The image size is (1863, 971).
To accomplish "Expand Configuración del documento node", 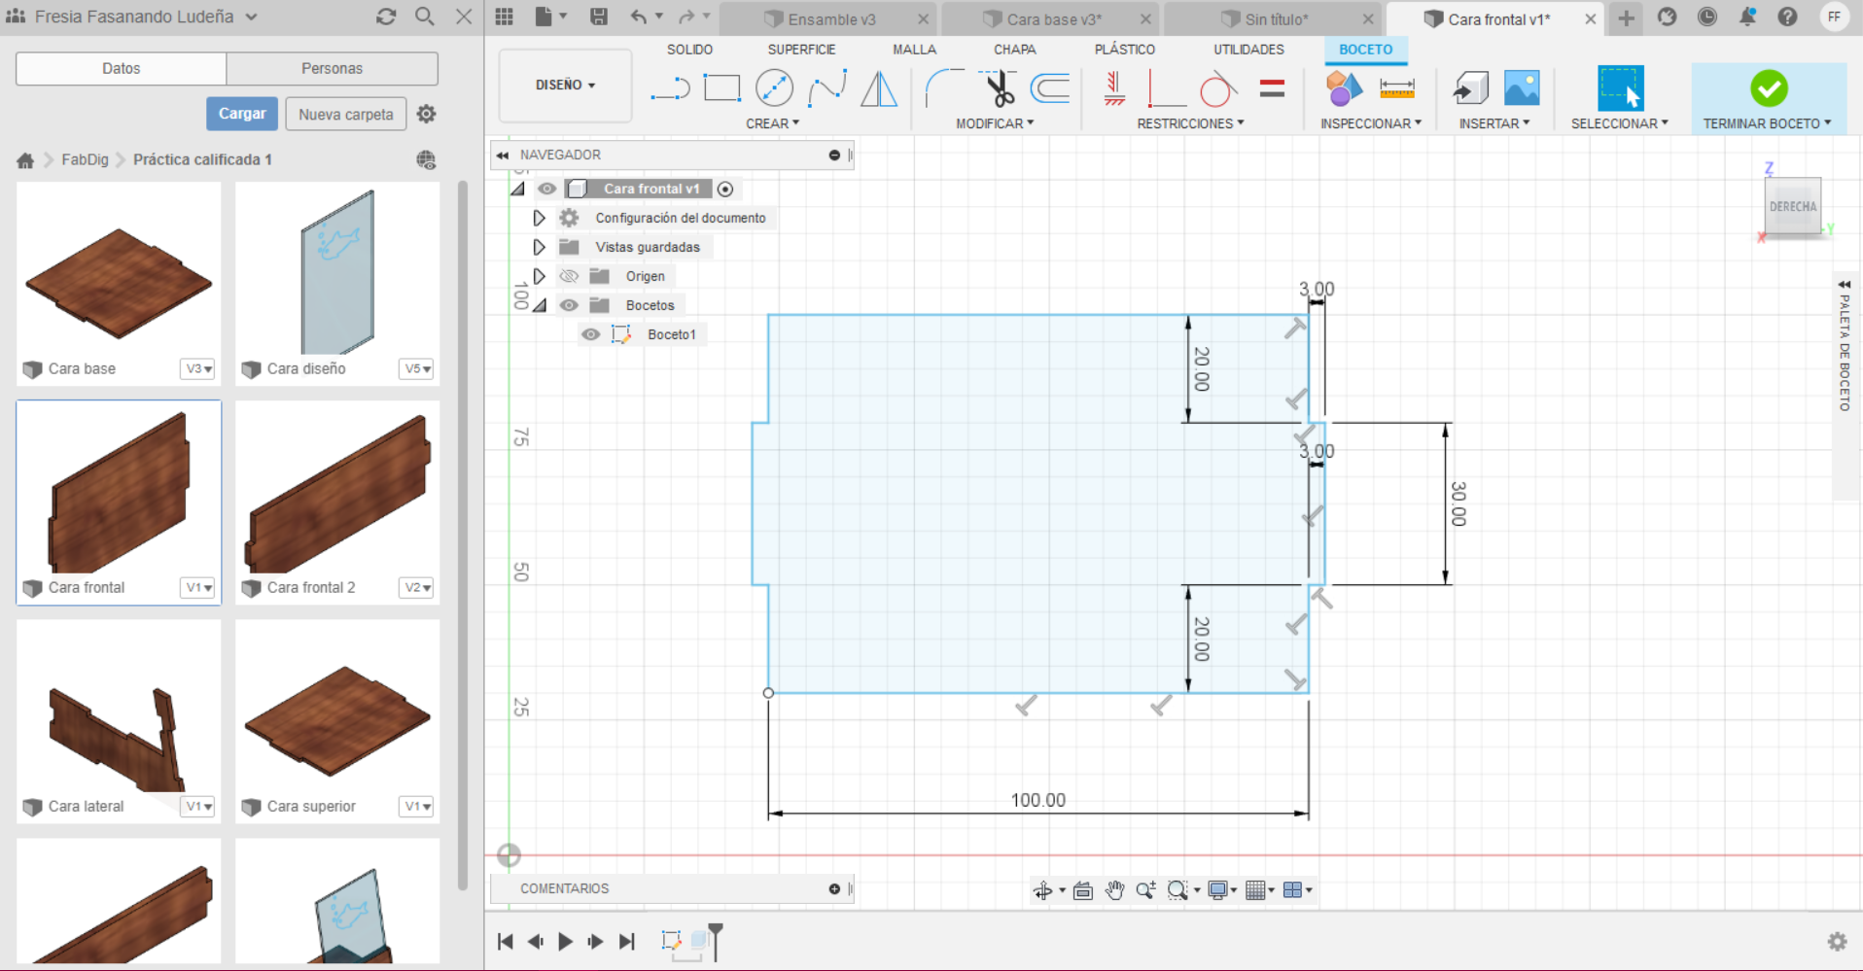I will click(539, 218).
